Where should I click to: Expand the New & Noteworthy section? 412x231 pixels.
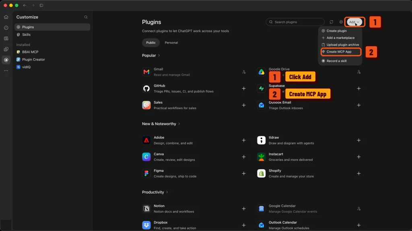179,124
